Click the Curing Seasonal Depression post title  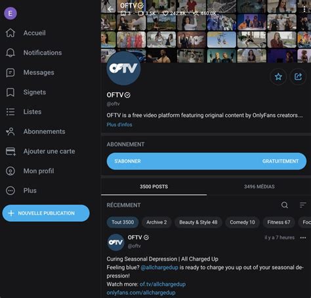coord(162,259)
